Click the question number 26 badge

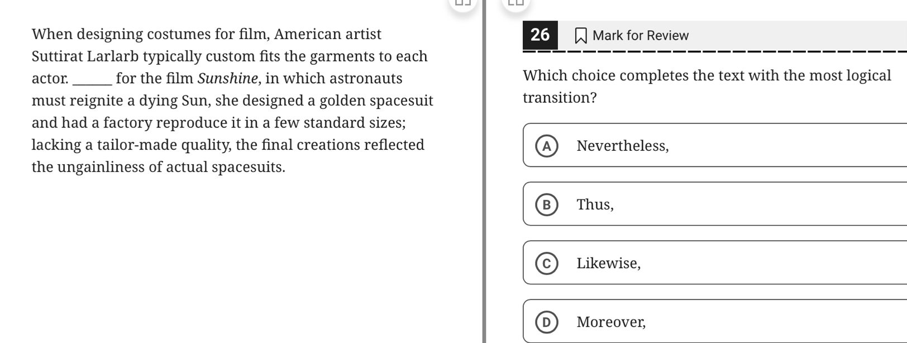pos(540,35)
